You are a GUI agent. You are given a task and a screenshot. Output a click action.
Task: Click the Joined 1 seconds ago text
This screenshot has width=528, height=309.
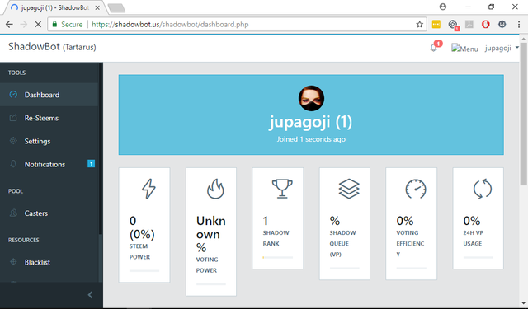pos(311,139)
